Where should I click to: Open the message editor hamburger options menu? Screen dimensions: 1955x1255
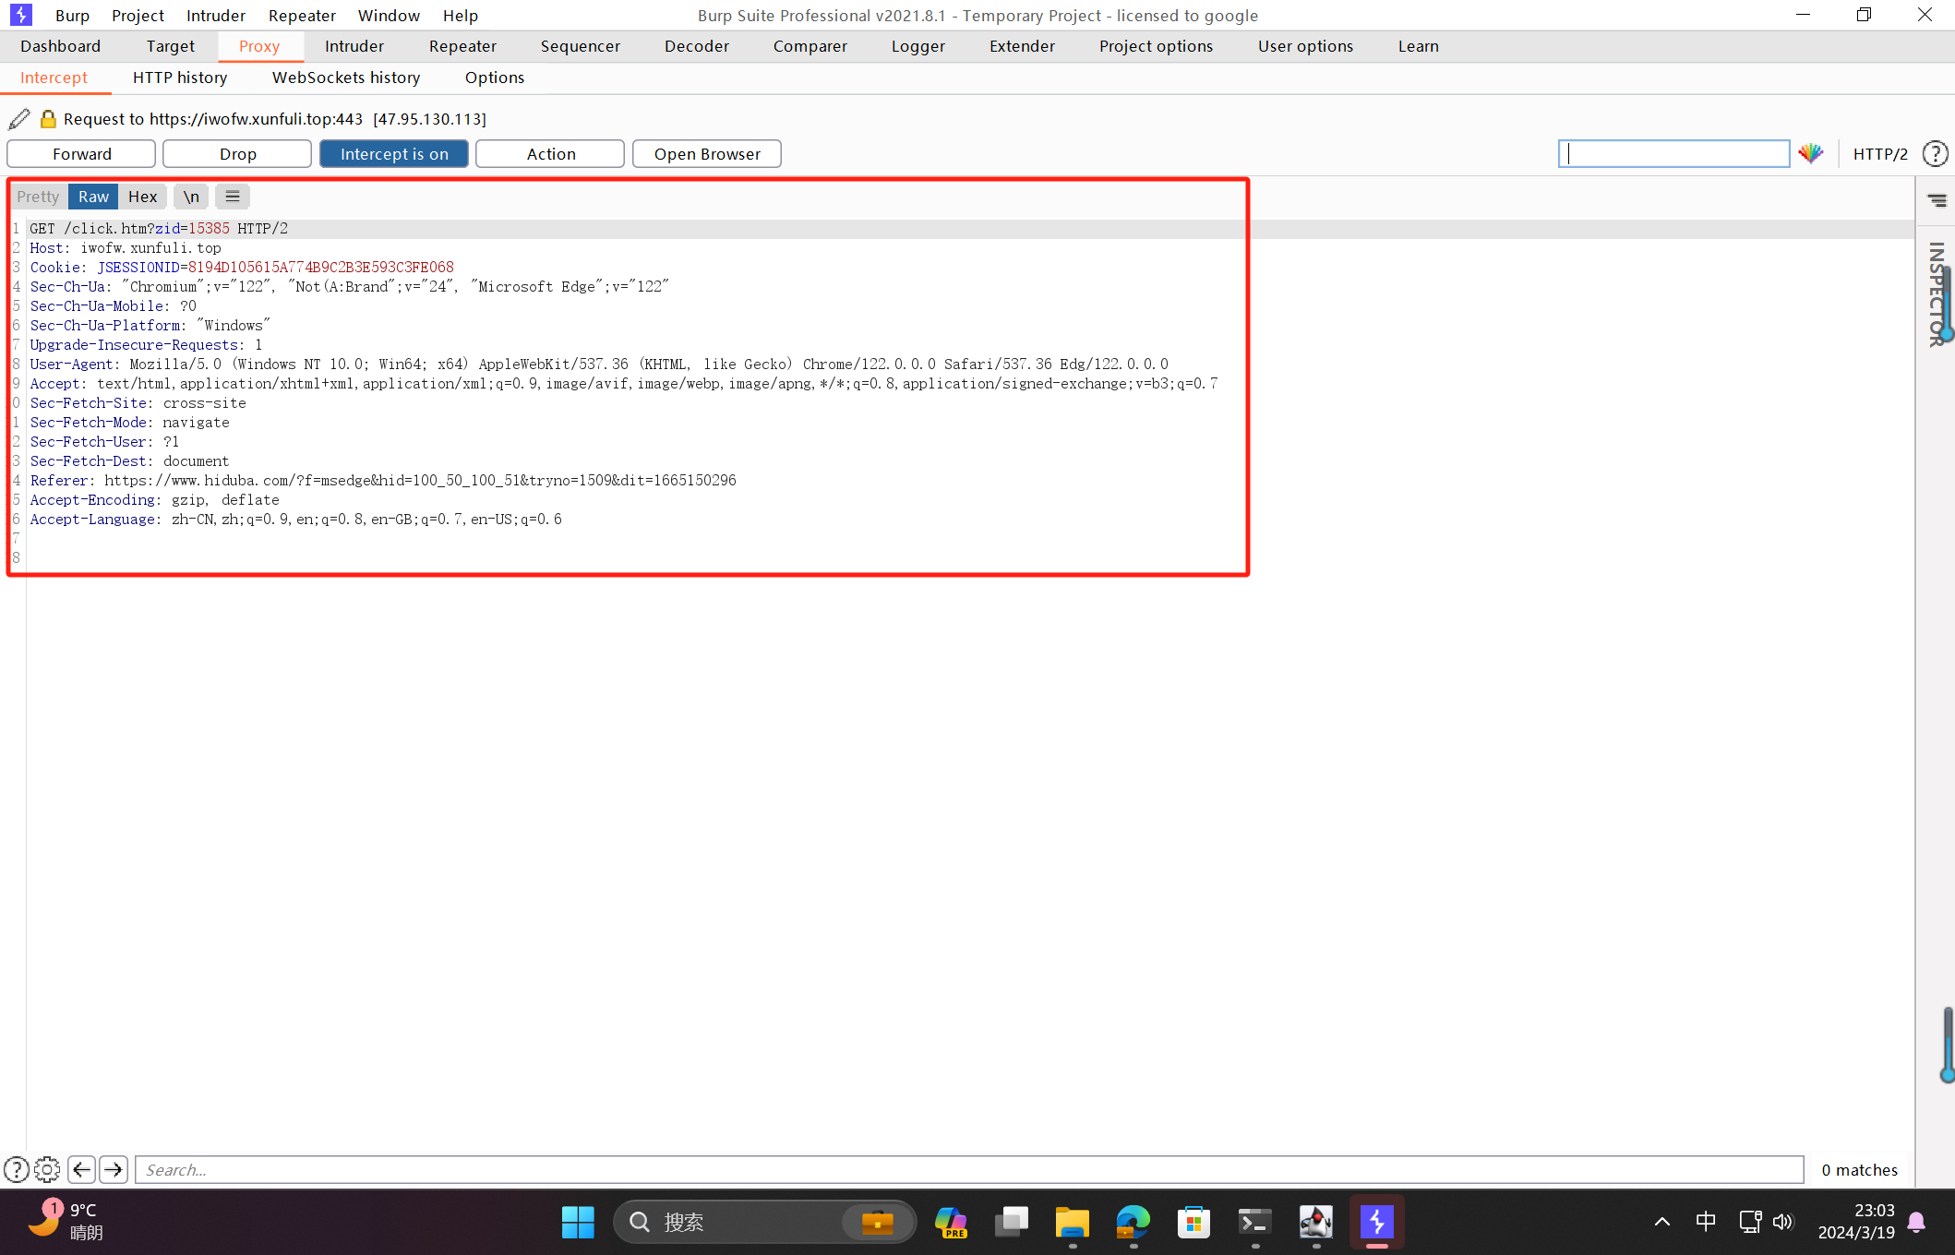pyautogui.click(x=233, y=197)
